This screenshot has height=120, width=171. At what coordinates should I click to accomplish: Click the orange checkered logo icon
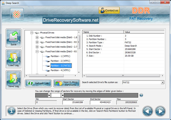(17, 14)
